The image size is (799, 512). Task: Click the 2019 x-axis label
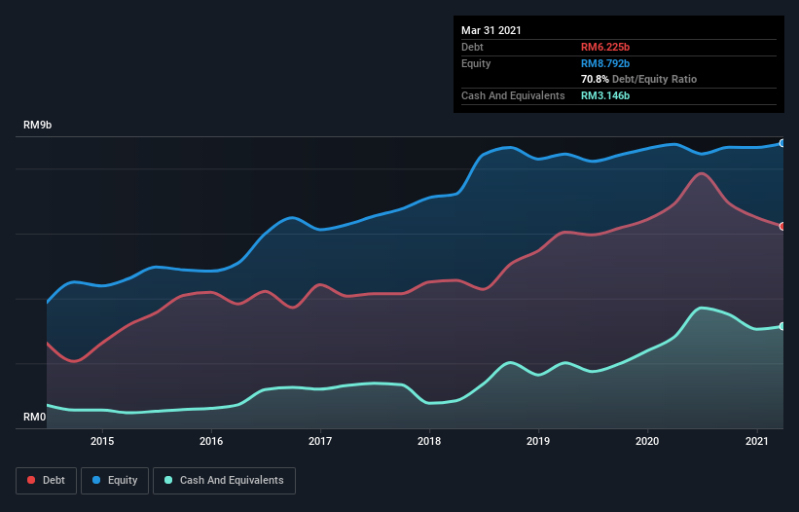[538, 441]
